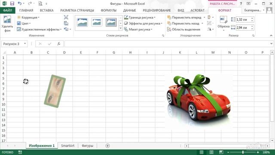Click Переместить вперед bring forward
275x155 pixels.
(x=184, y=17)
